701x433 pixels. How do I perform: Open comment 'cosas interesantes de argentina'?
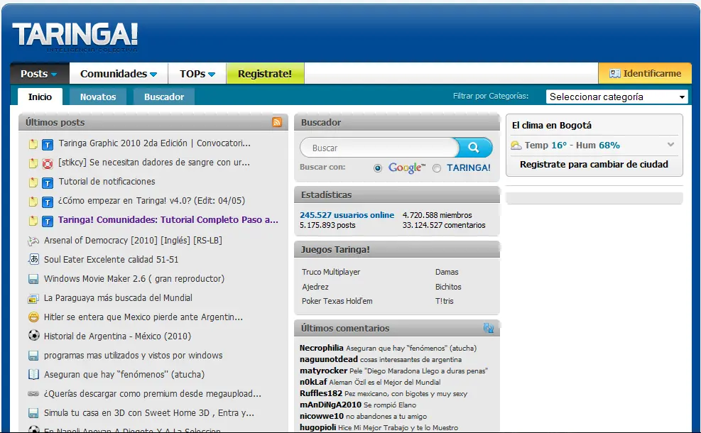[x=411, y=360]
